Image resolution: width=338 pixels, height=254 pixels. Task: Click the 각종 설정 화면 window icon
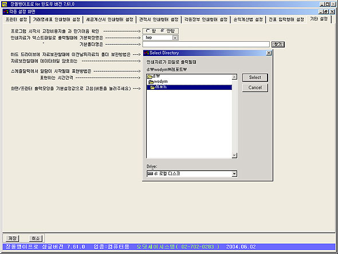tap(6, 11)
